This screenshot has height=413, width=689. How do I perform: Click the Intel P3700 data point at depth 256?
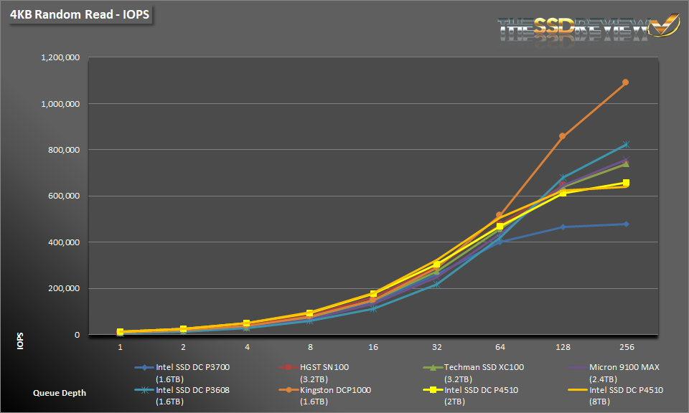coord(625,224)
